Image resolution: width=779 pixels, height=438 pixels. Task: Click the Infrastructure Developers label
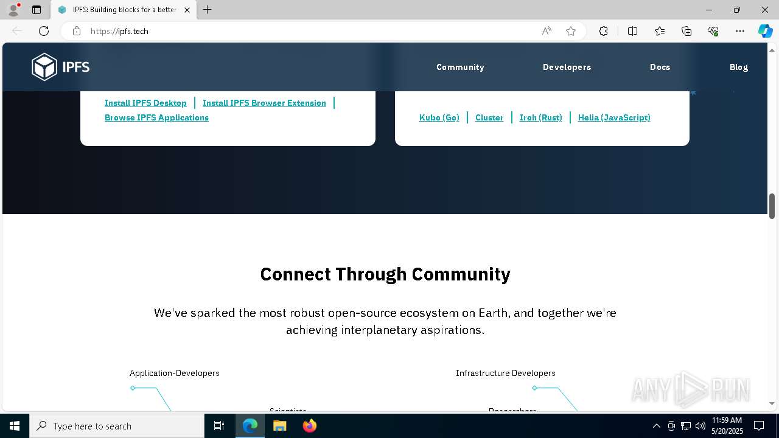tap(506, 373)
